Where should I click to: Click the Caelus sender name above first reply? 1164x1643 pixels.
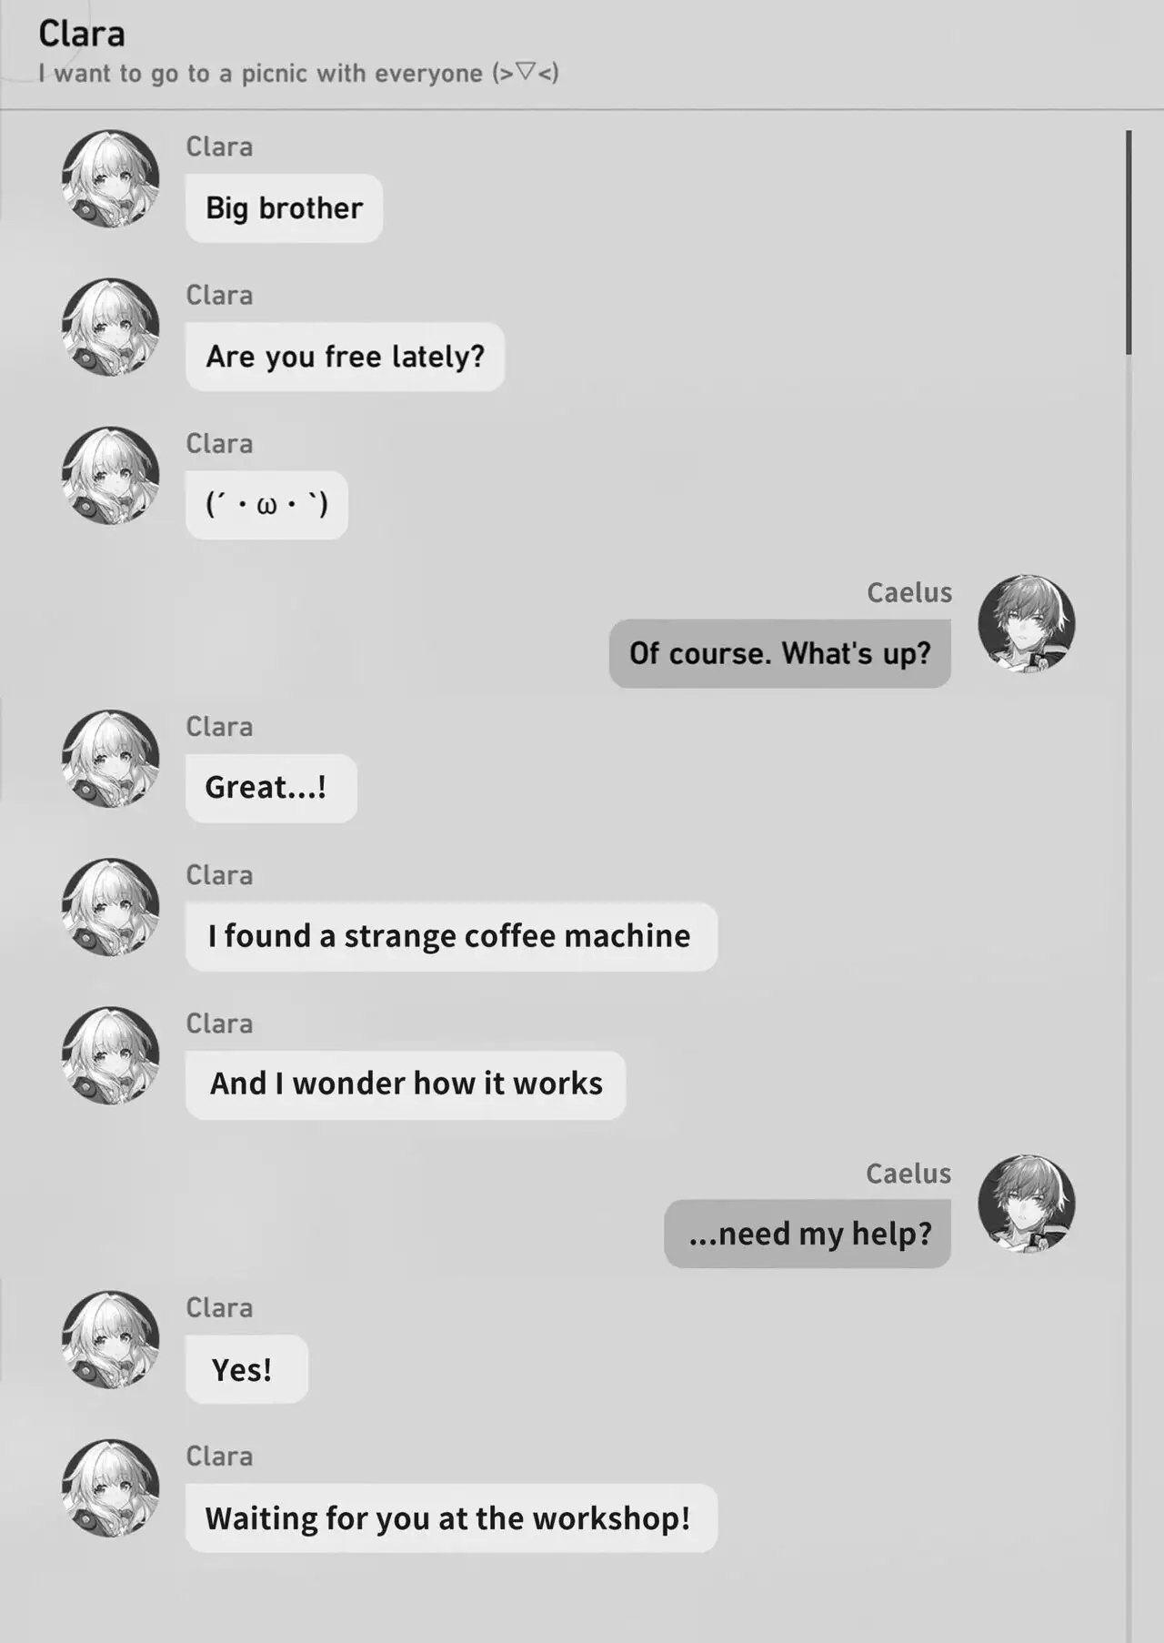tap(909, 592)
